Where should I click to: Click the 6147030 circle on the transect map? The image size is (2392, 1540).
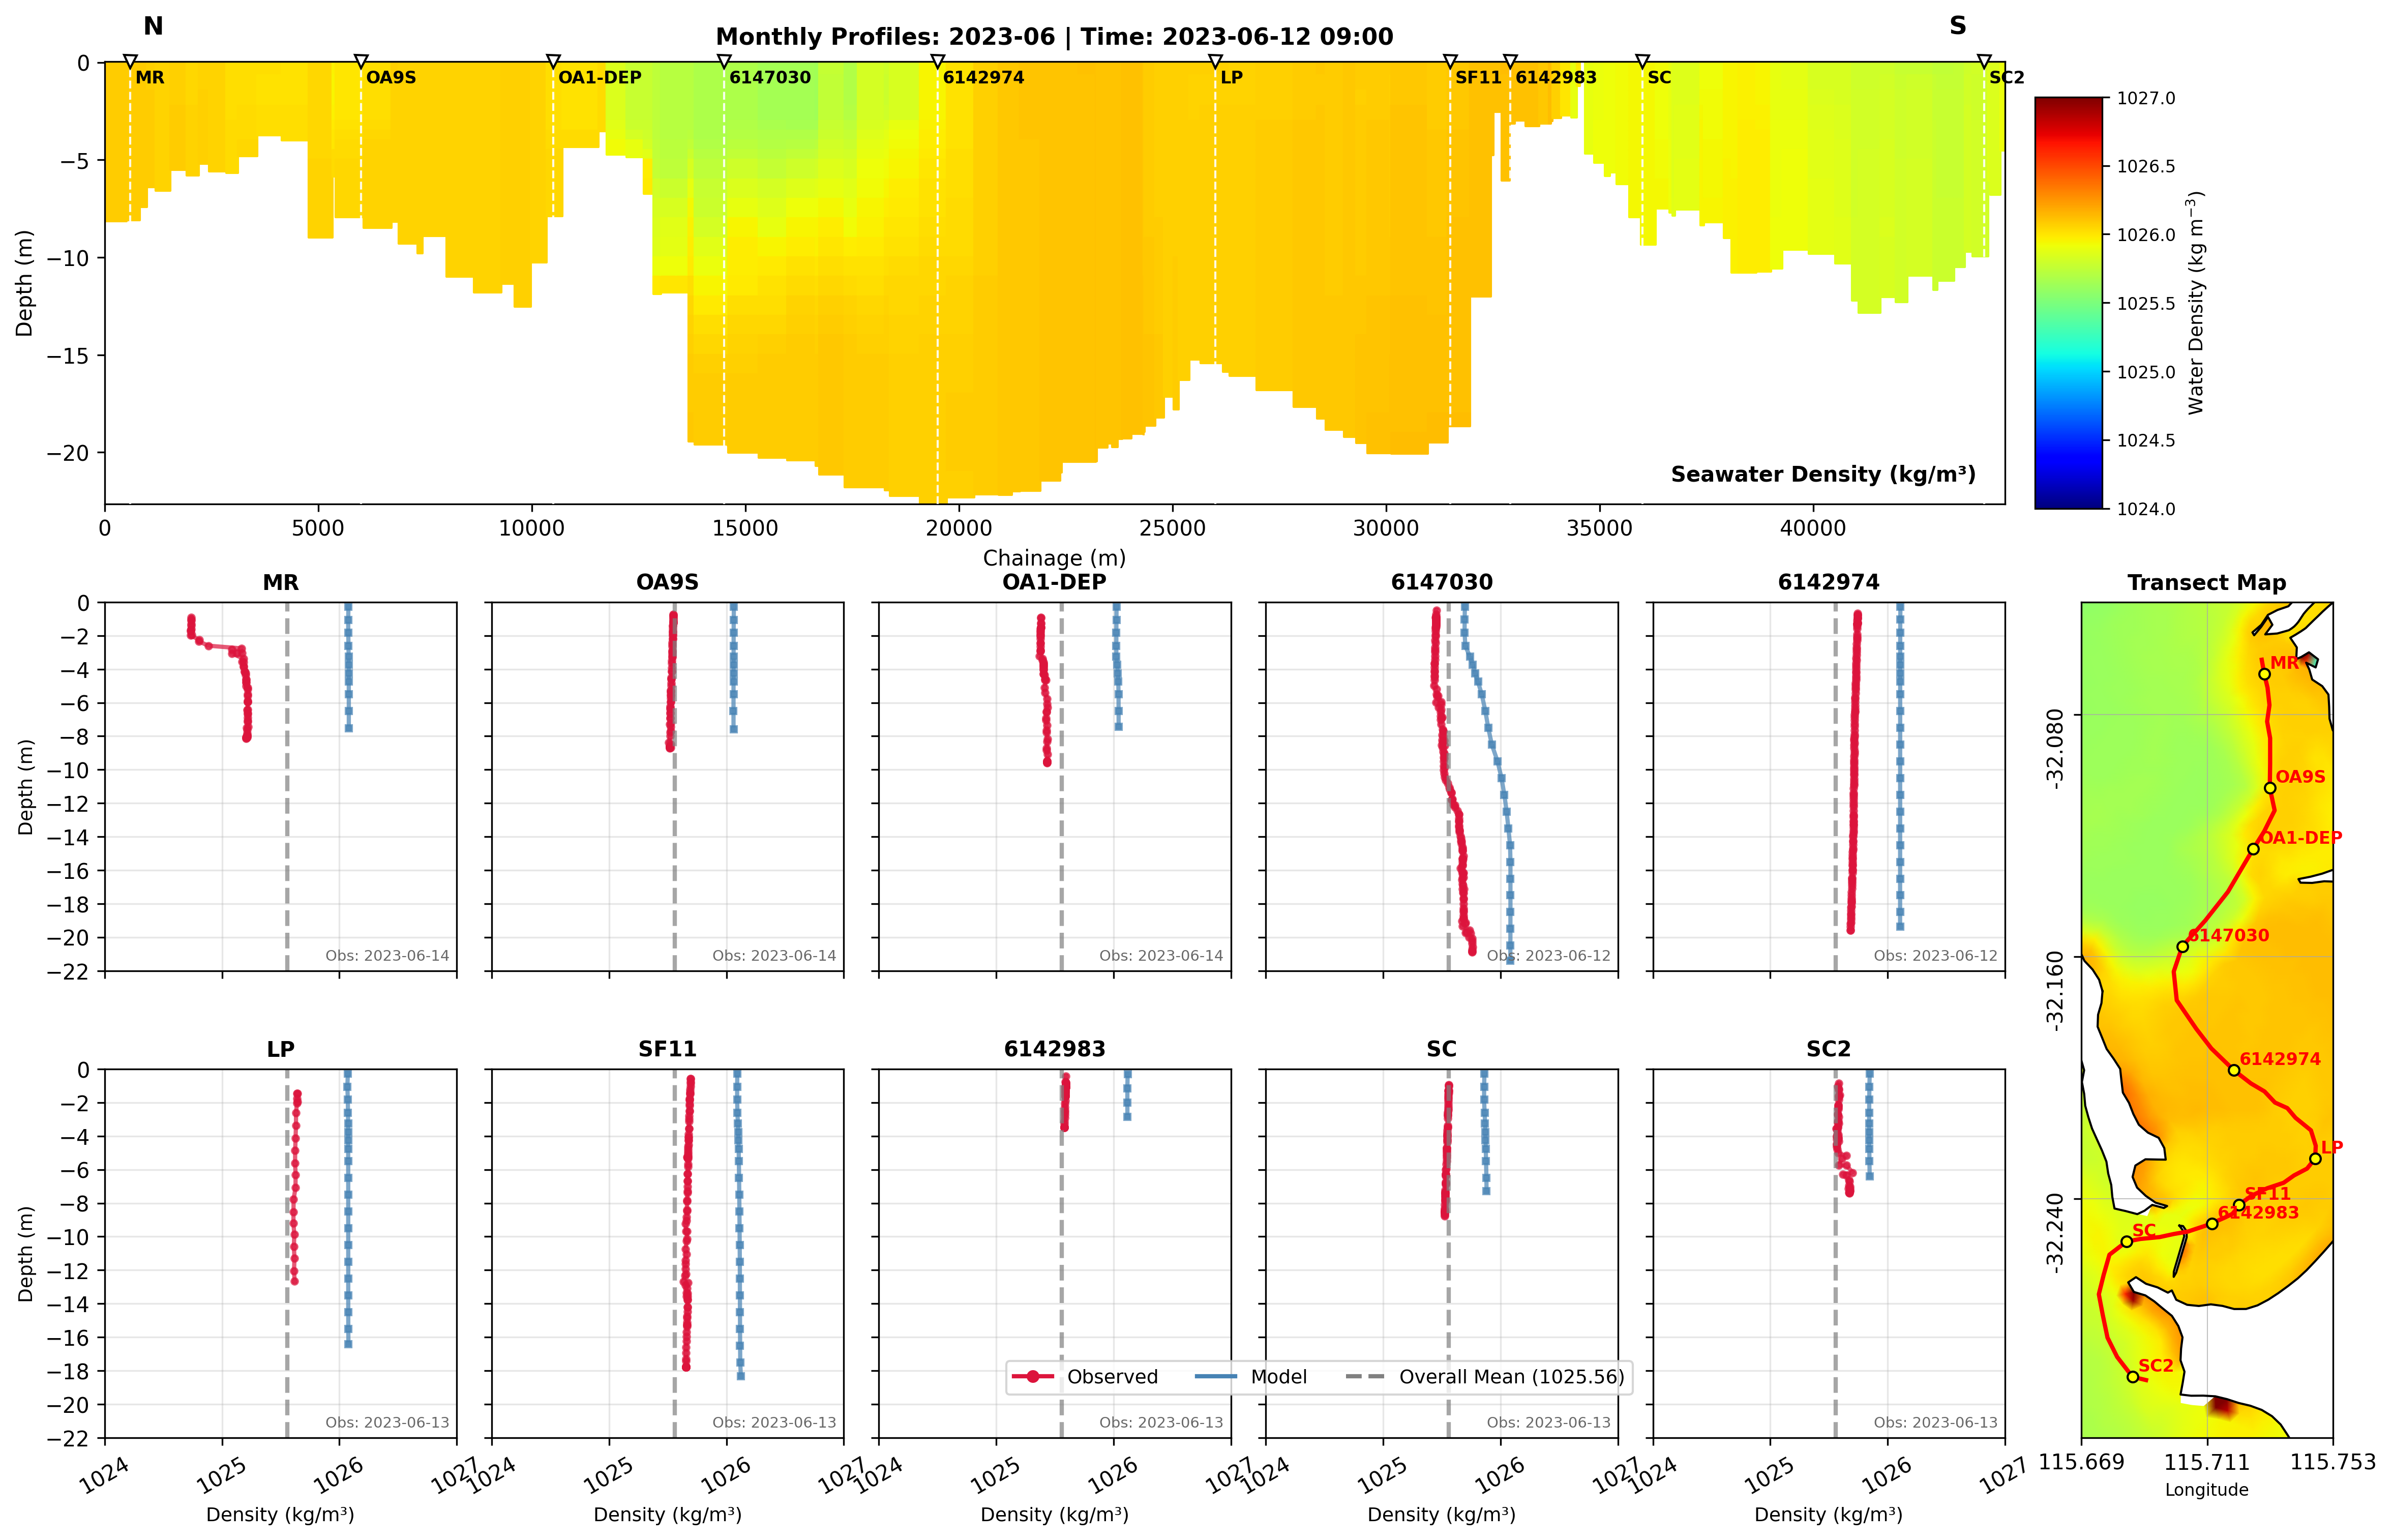(x=2182, y=947)
